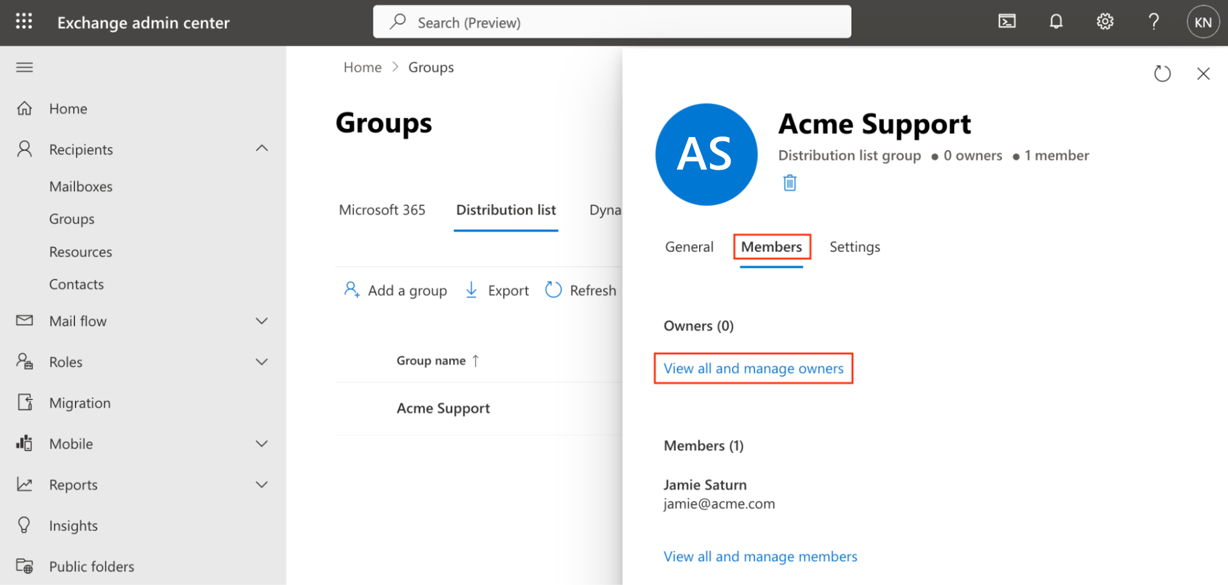Sort by Group name arrow

475,361
